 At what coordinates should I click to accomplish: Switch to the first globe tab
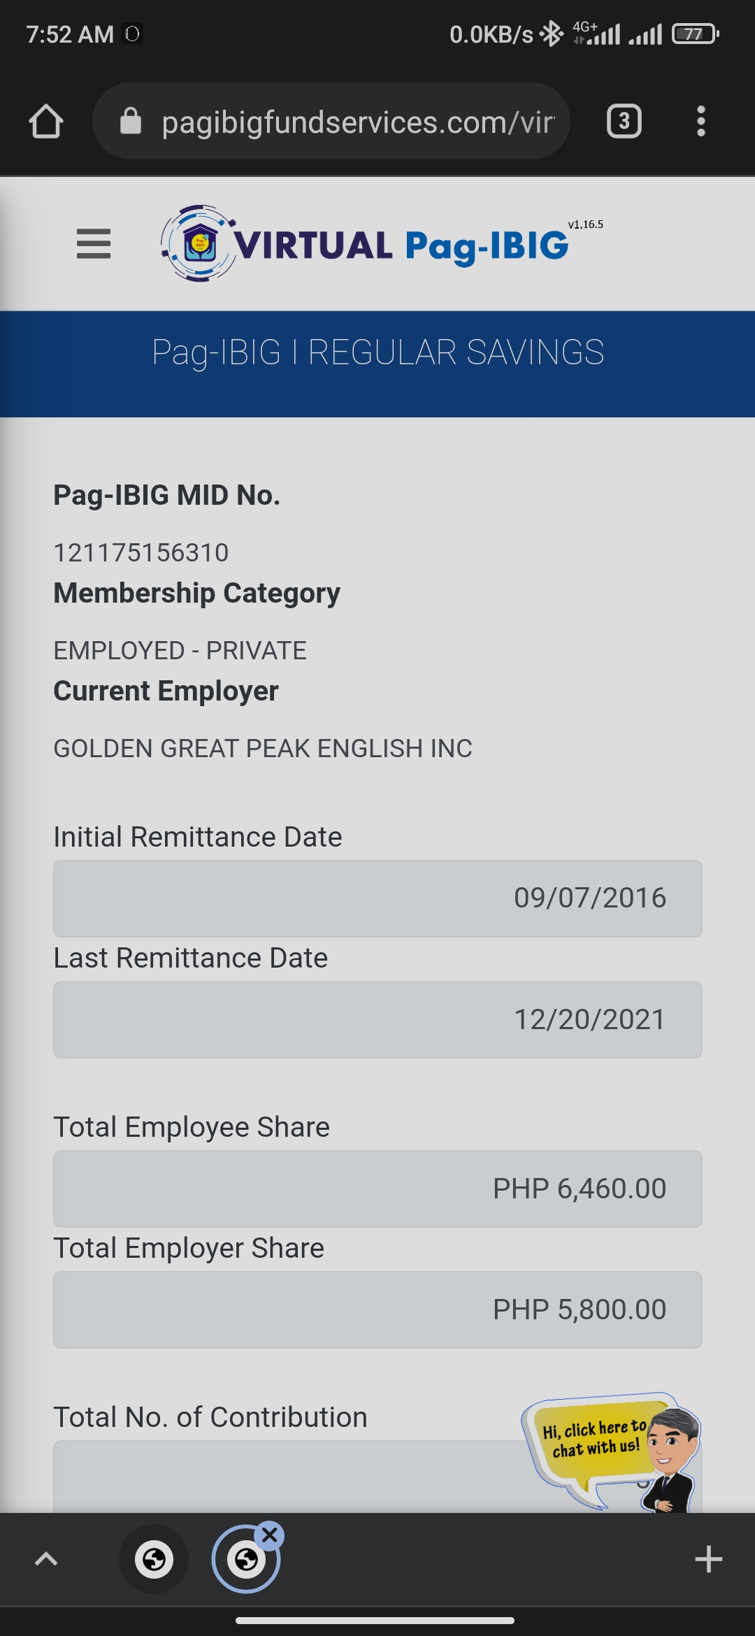click(x=154, y=1559)
